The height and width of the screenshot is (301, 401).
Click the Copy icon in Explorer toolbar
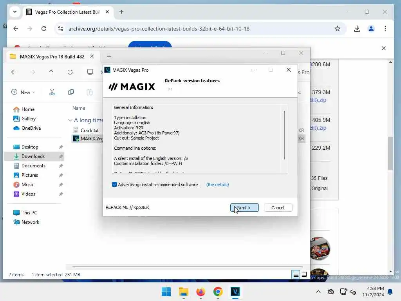pos(71,92)
